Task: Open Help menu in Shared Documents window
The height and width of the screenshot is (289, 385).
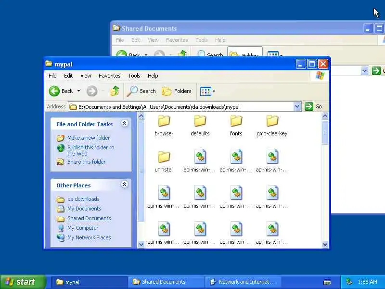Action: 220,40
